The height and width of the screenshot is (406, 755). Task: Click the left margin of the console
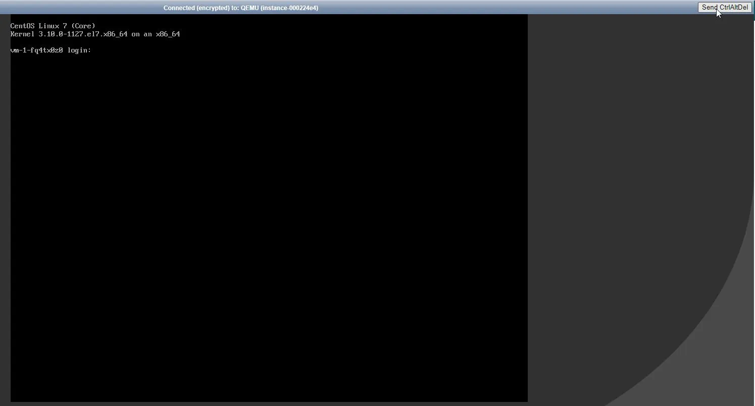[5, 202]
